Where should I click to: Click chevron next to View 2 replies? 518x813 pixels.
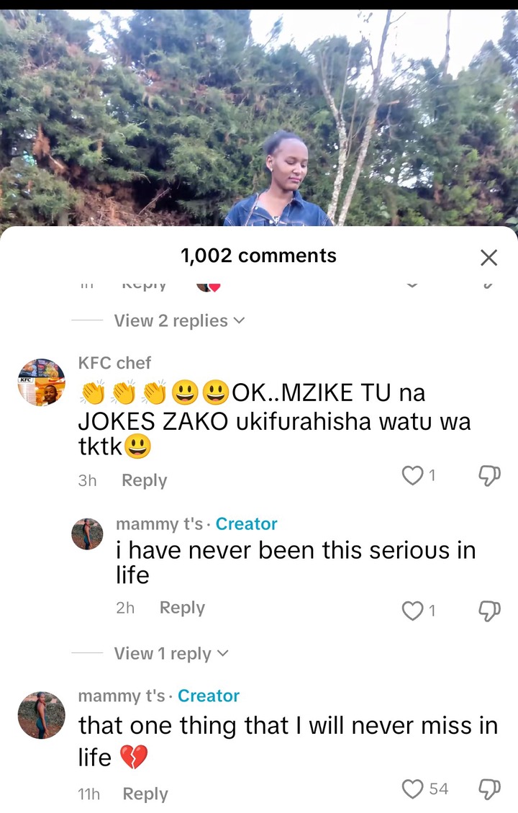click(x=239, y=321)
